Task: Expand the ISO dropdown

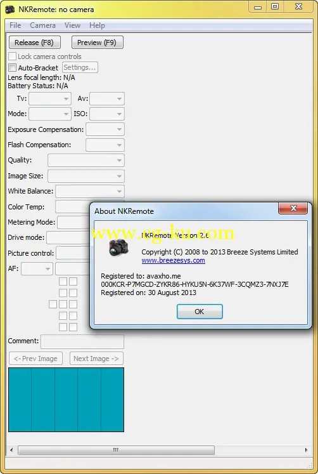Action: click(107, 114)
